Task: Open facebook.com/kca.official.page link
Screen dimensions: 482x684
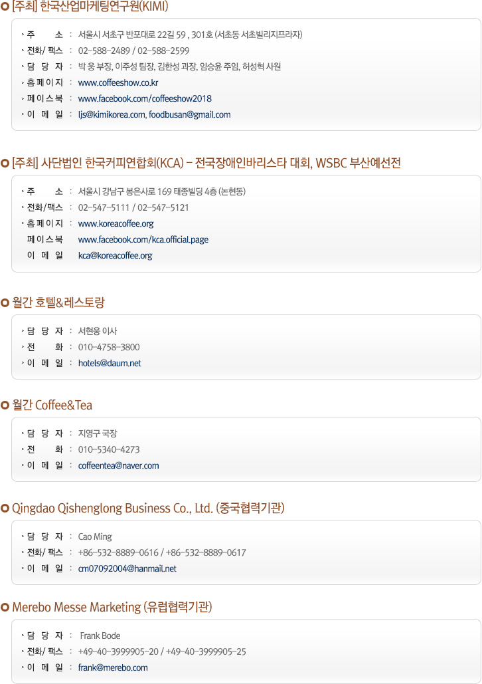Action: [x=143, y=239]
